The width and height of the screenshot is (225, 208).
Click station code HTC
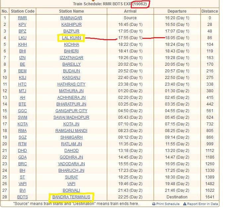[x=22, y=84]
